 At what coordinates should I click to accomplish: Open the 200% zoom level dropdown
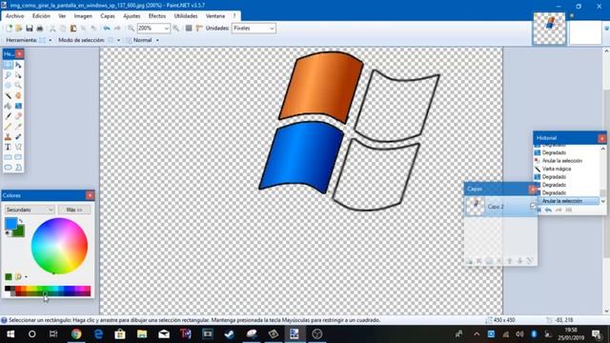[167, 29]
